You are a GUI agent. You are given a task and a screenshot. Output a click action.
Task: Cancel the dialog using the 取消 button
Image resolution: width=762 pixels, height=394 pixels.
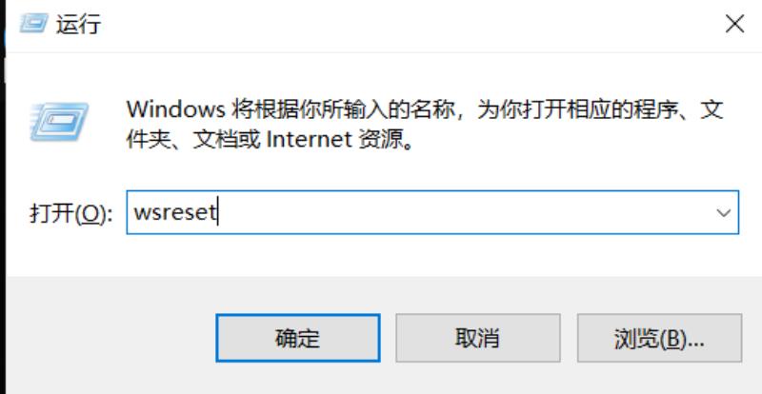[478, 338]
